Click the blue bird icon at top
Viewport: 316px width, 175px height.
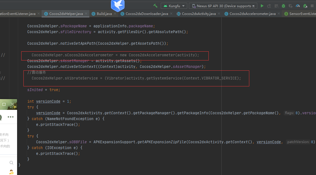click(x=118, y=5)
